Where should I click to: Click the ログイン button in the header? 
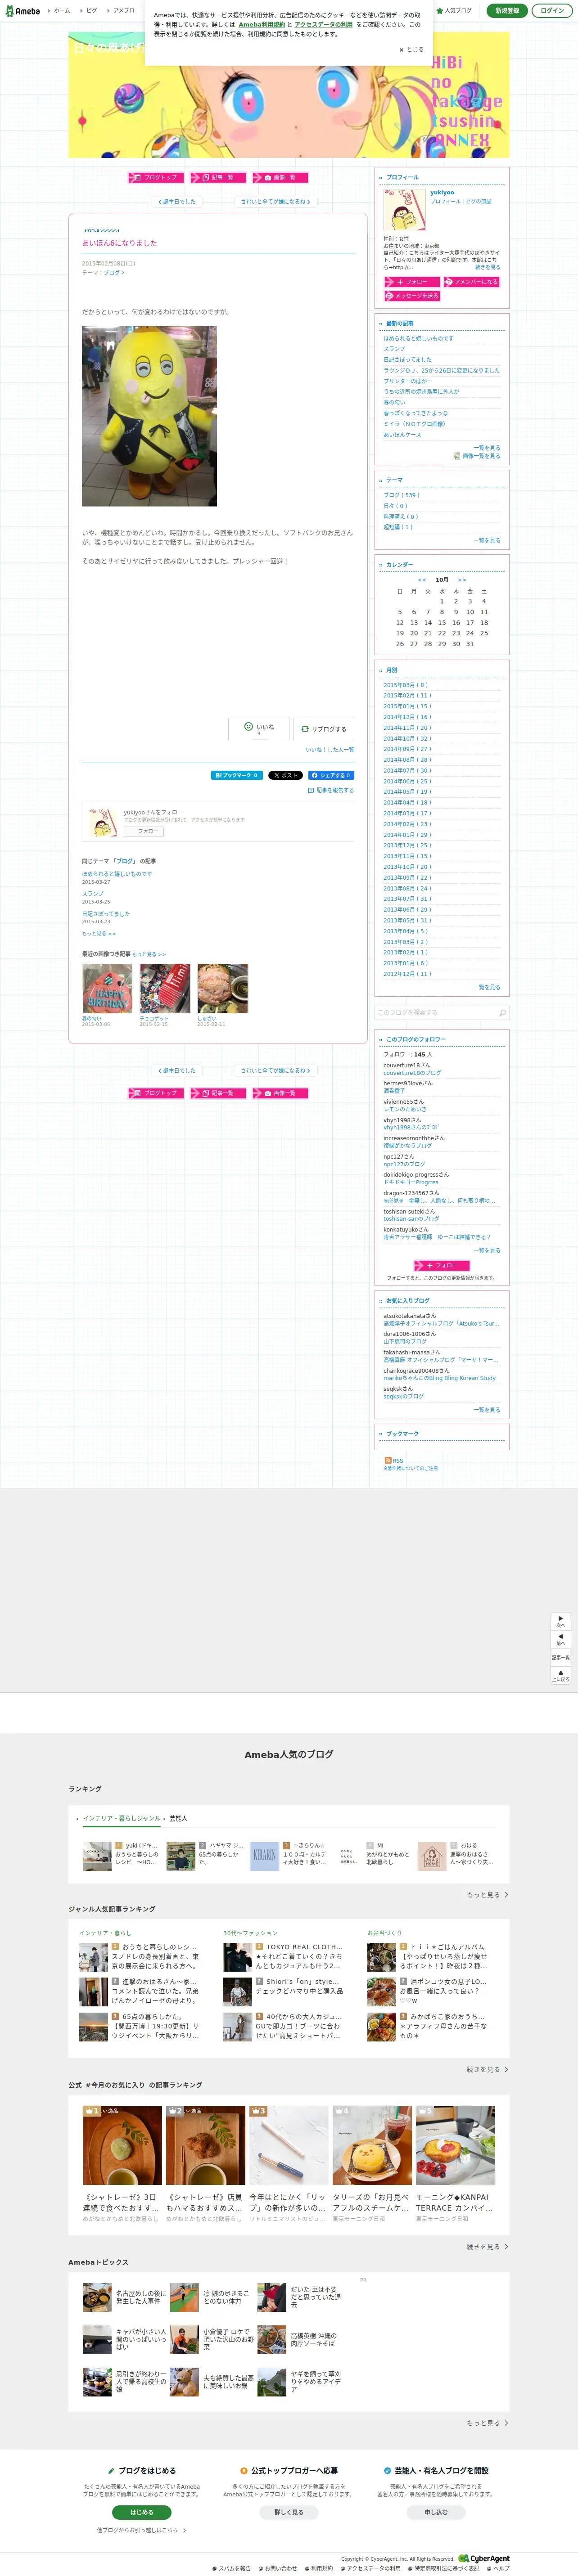pos(552,10)
